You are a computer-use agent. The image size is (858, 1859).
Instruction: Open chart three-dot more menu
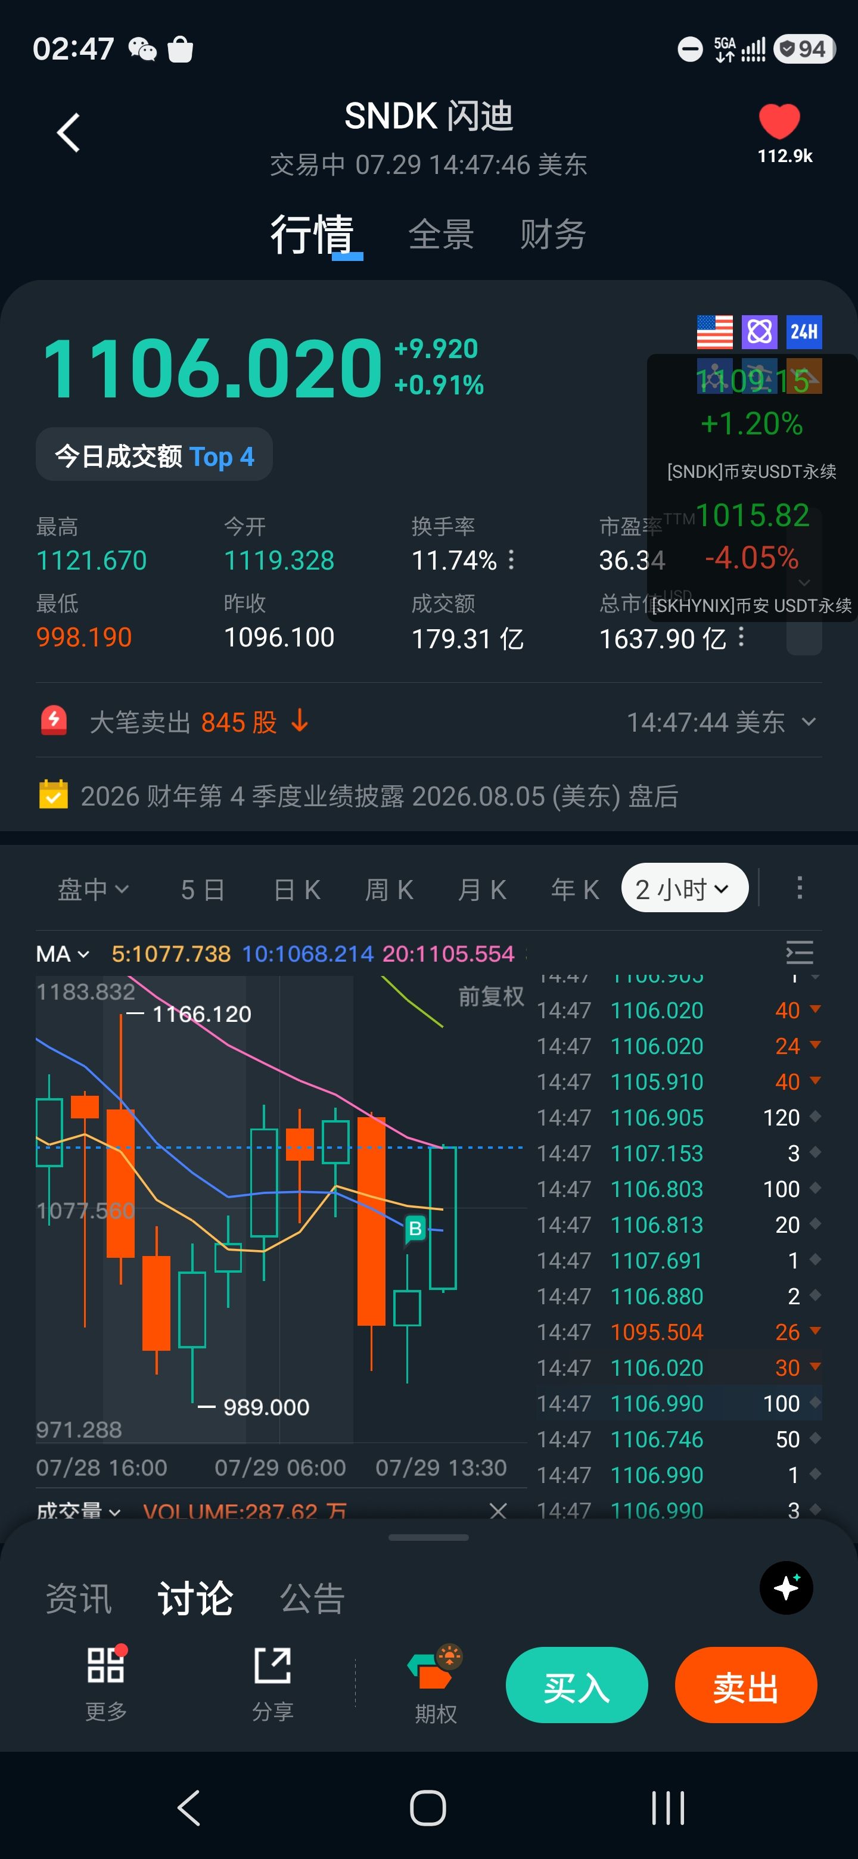[x=800, y=888]
